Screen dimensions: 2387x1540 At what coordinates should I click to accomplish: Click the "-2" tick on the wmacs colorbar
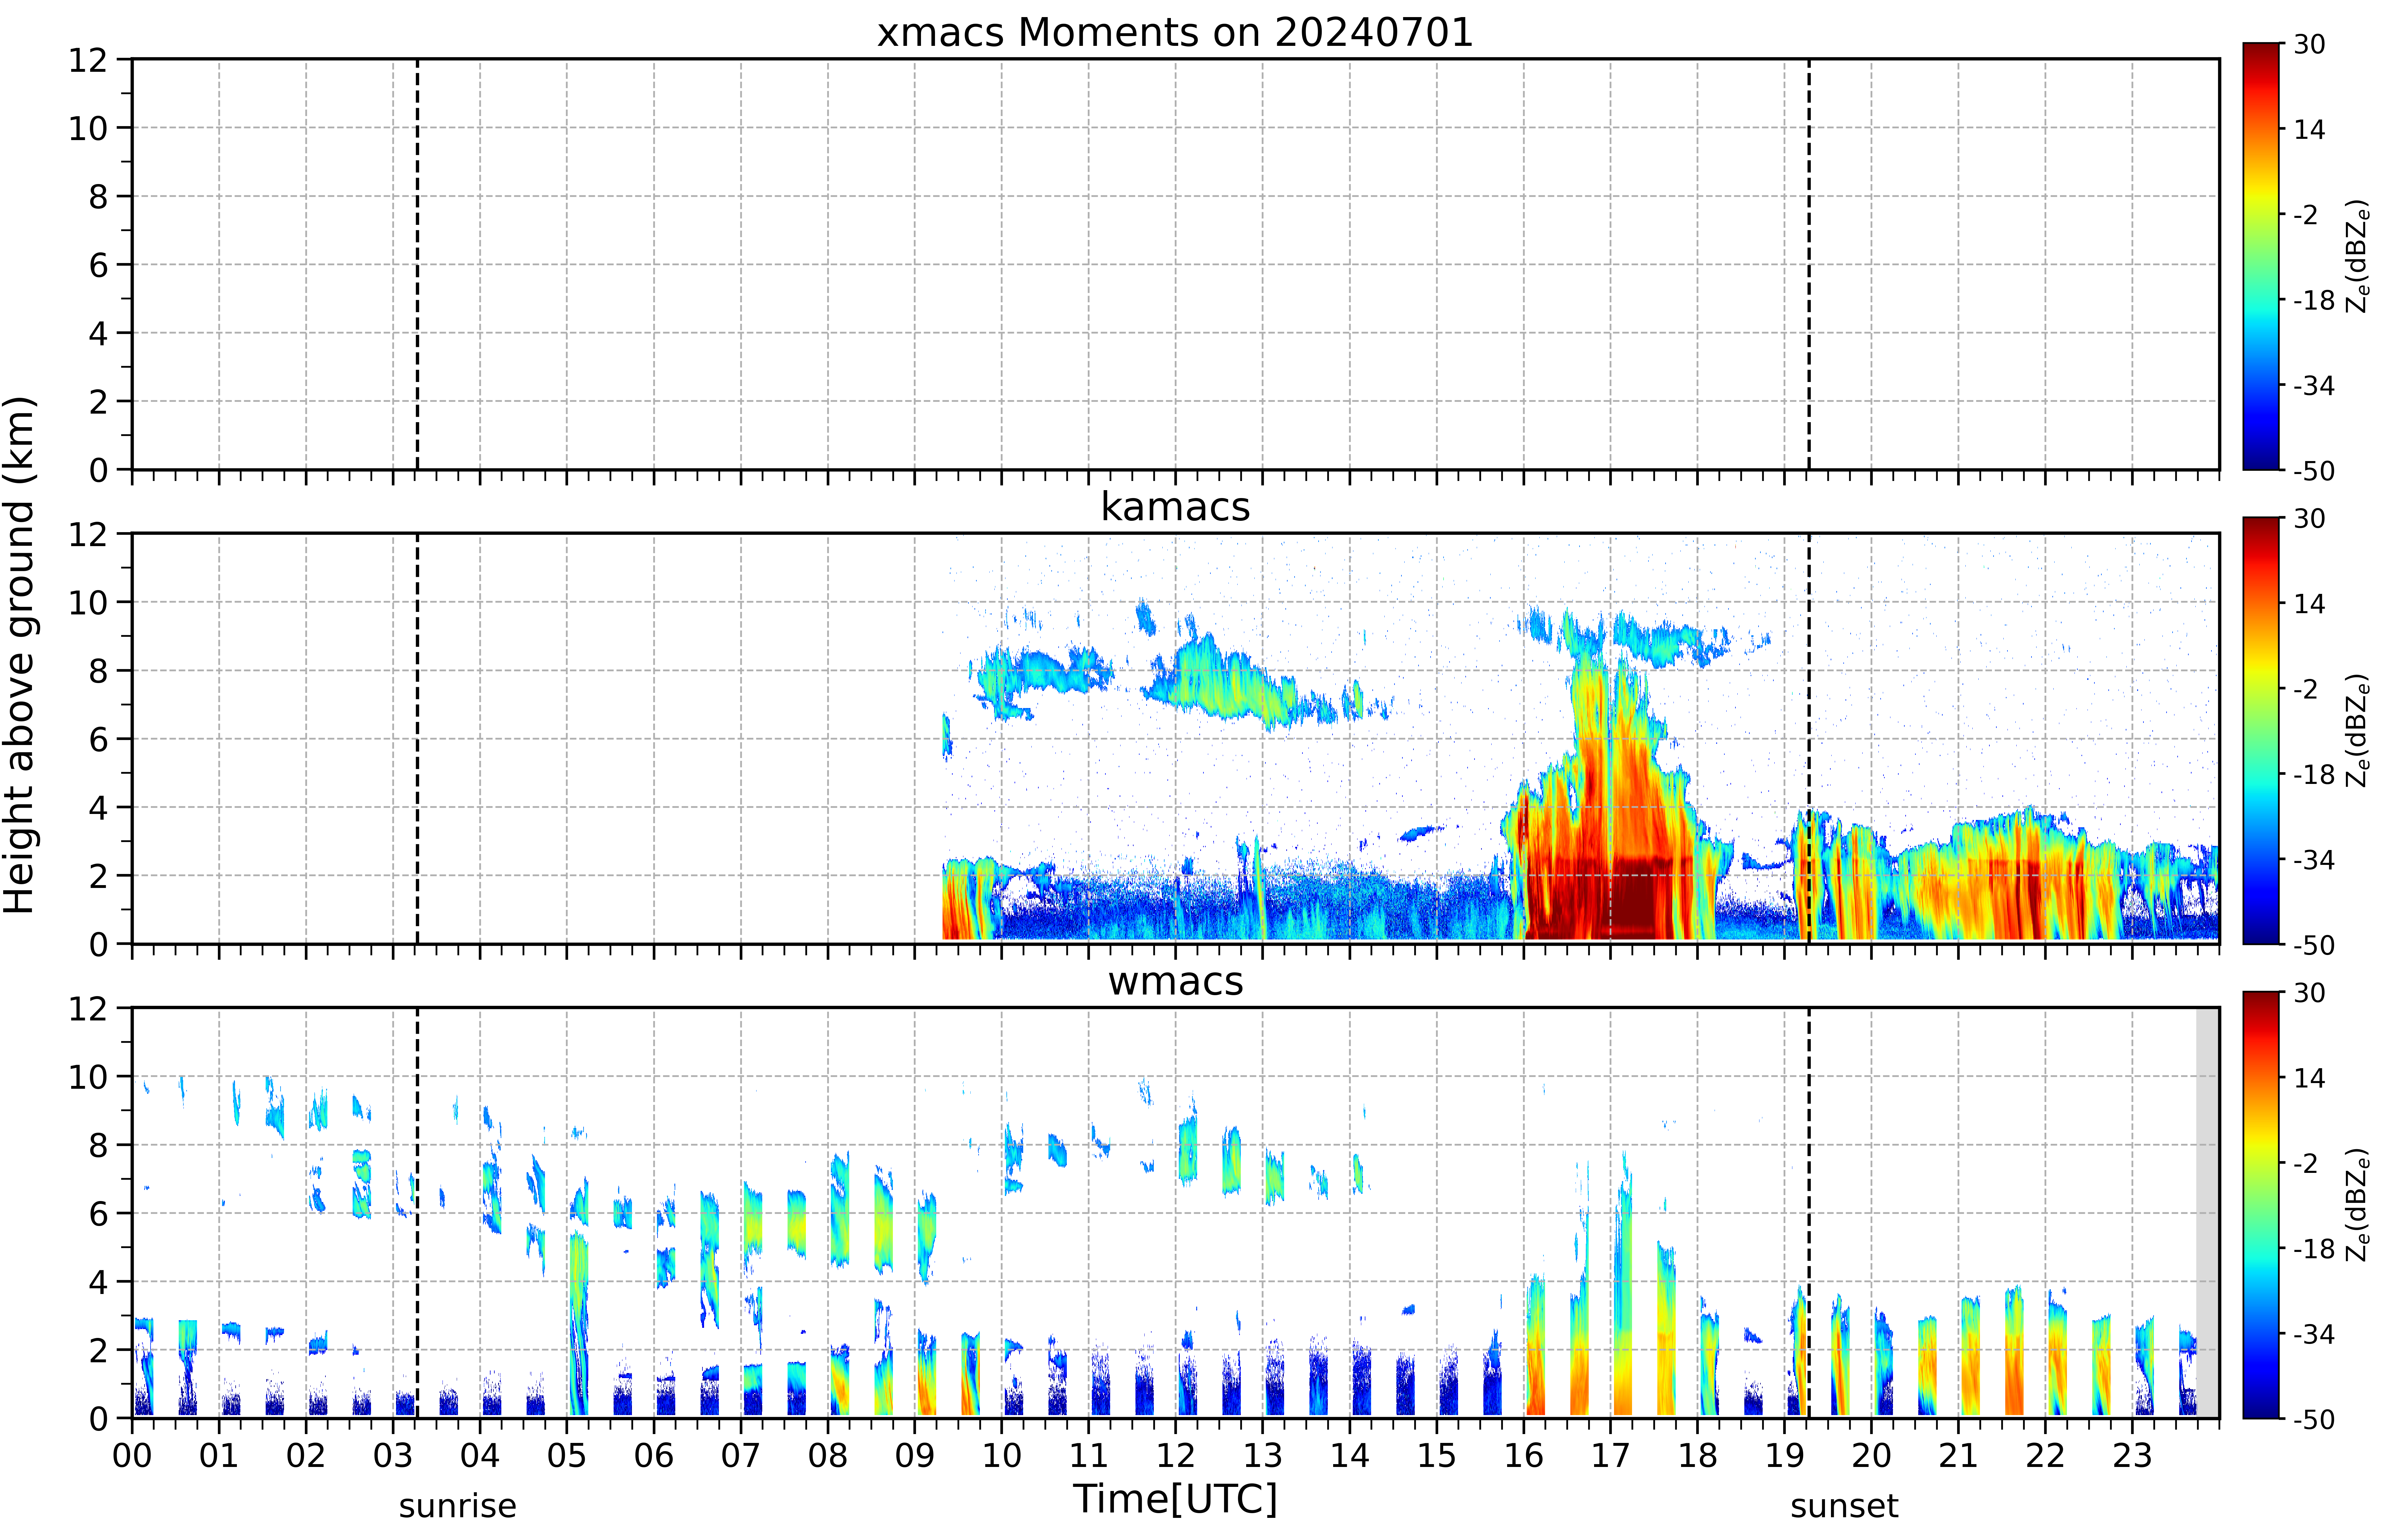click(2306, 1163)
